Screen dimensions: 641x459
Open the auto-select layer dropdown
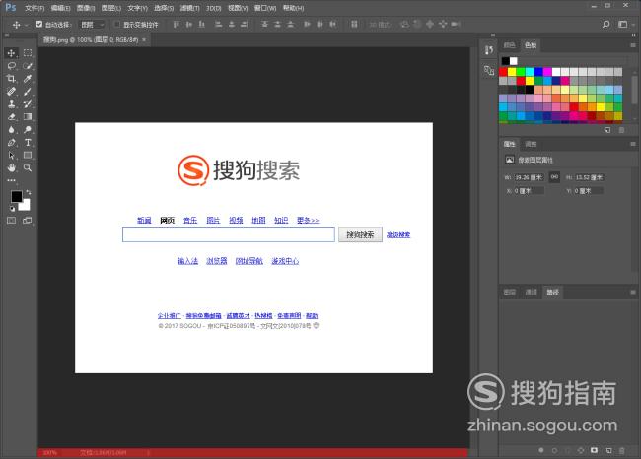coord(93,25)
